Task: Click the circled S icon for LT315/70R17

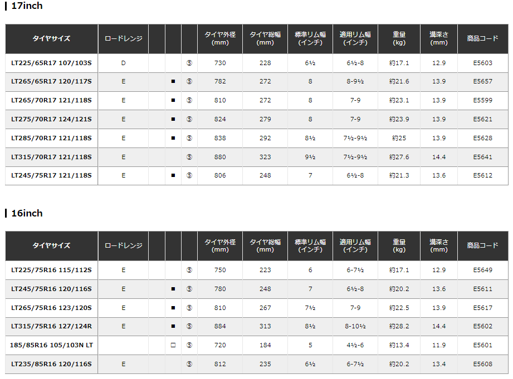Action: [x=189, y=157]
